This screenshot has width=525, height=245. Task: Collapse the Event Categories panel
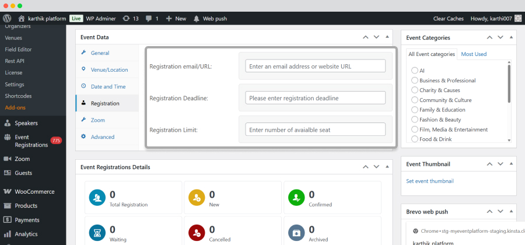[x=511, y=37]
